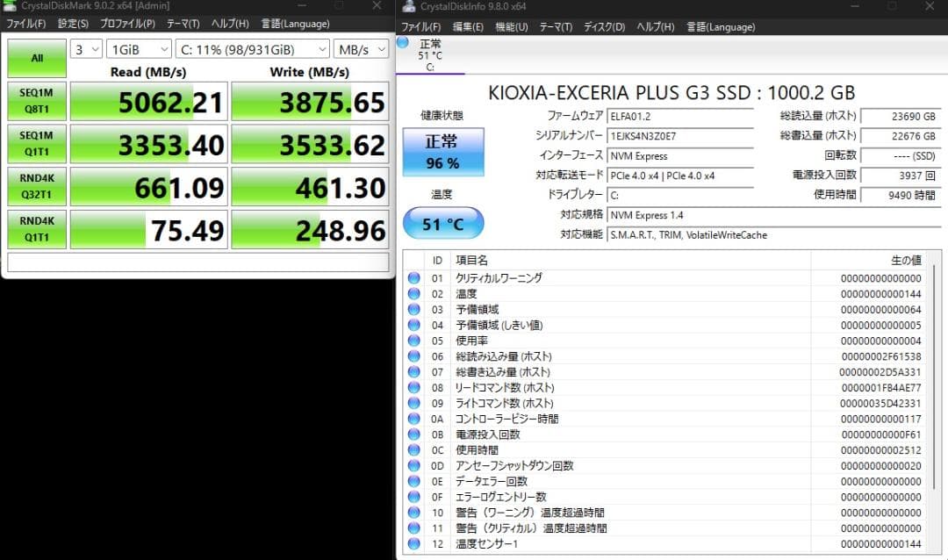Click status orb for ID 07 総書き込み量
This screenshot has height=560, width=948.
coord(413,372)
